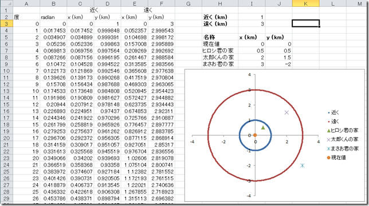Click the vertical axis label 4 in chart
Viewport: 369px width, 206px height.
click(x=250, y=75)
